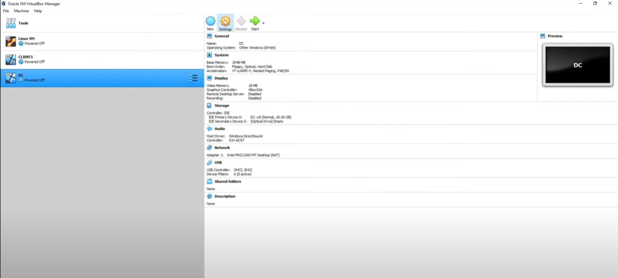Viewport: 618px width, 278px height.
Task: Click 'VBoxVGA' graphics controller value
Action: point(256,90)
